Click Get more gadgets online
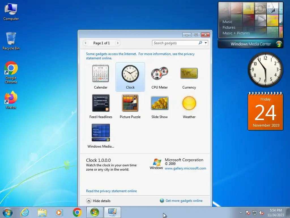 [184, 201]
